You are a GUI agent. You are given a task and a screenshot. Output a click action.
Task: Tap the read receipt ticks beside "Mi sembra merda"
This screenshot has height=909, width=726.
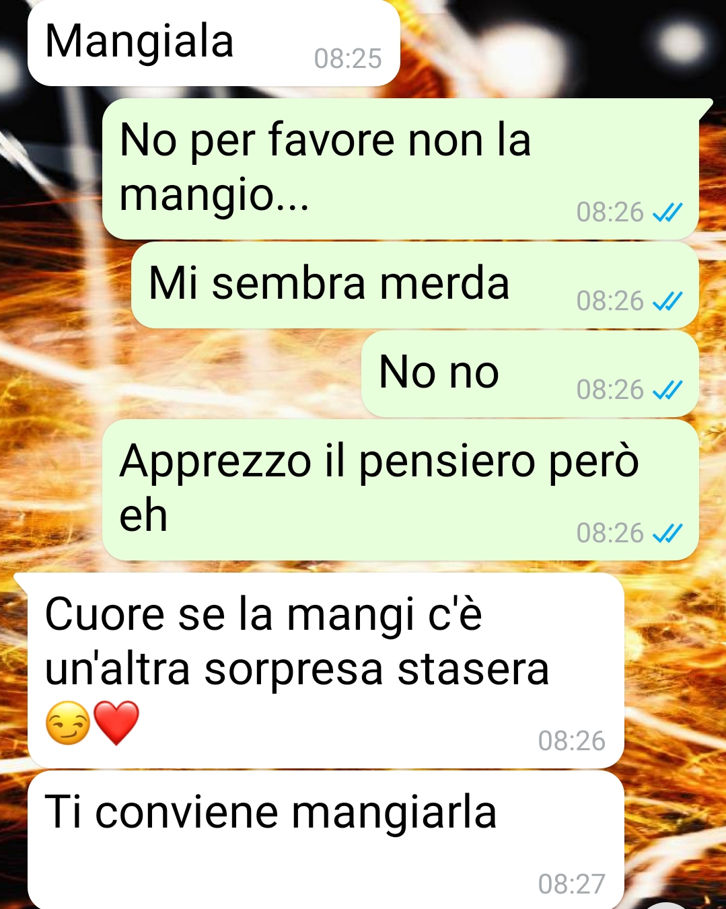(x=667, y=301)
